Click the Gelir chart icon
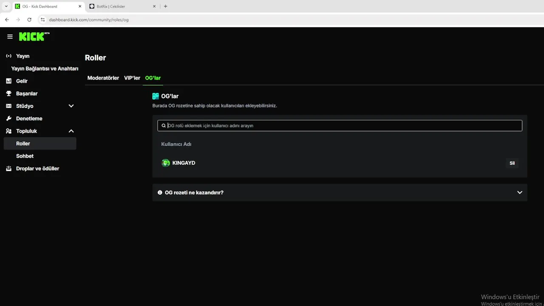Image resolution: width=544 pixels, height=306 pixels. coord(8,81)
